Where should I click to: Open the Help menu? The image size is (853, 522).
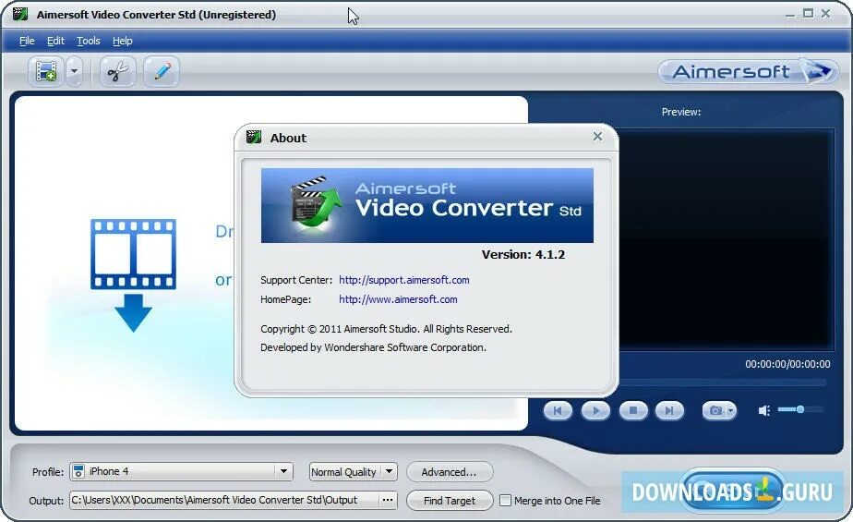point(123,41)
